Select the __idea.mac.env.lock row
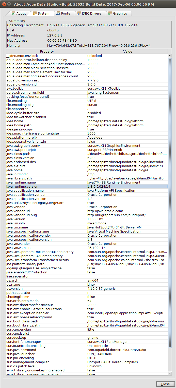 (87, 56)
